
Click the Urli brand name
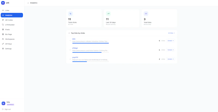8,3
